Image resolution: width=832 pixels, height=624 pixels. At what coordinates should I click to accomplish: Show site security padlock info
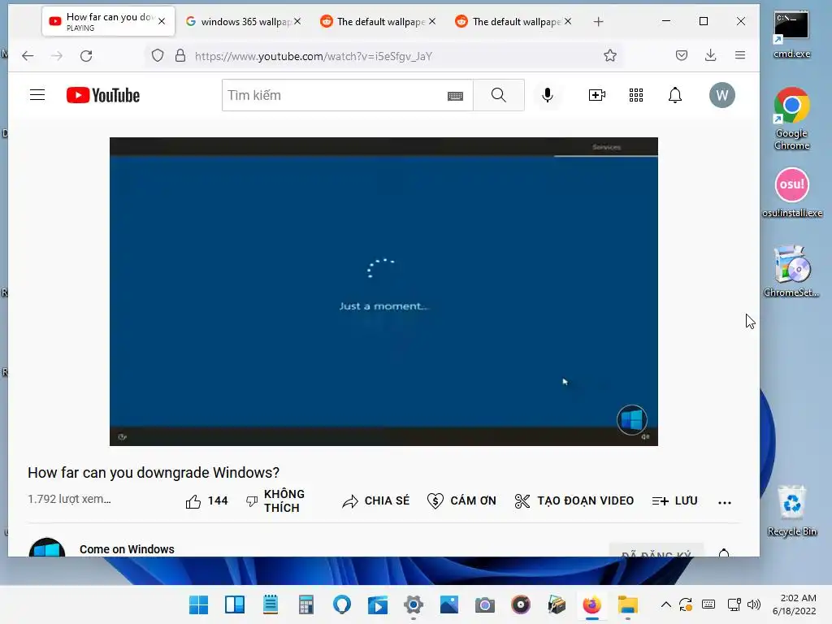pyautogui.click(x=180, y=56)
